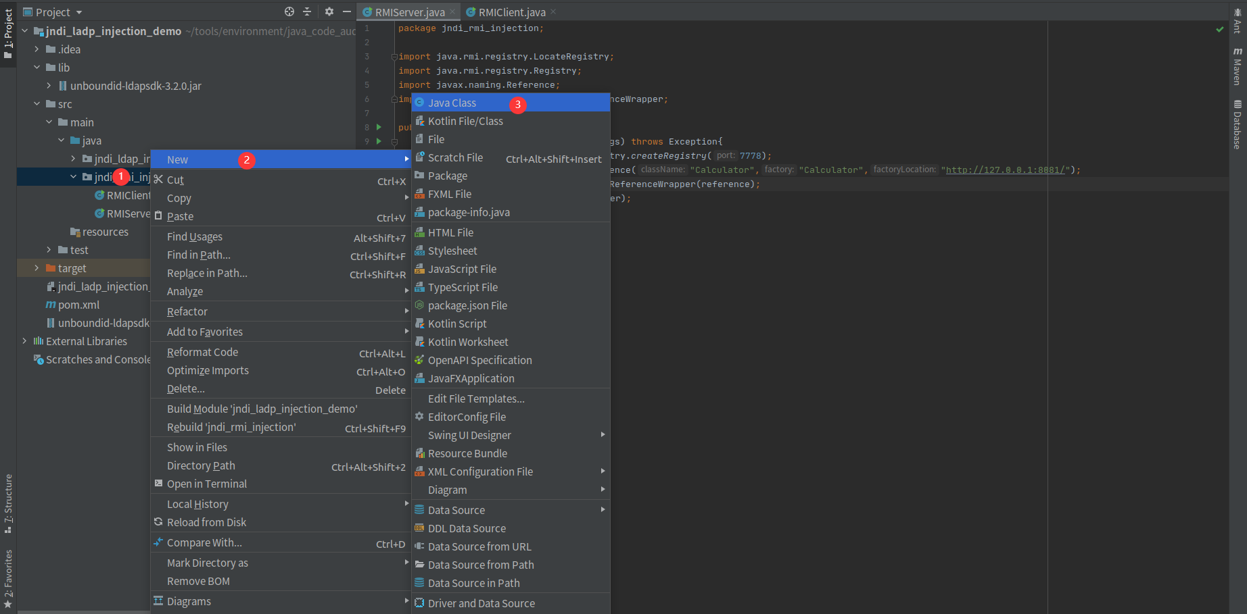Click the Data Source database icon
Image resolution: width=1247 pixels, height=614 pixels.
419,509
